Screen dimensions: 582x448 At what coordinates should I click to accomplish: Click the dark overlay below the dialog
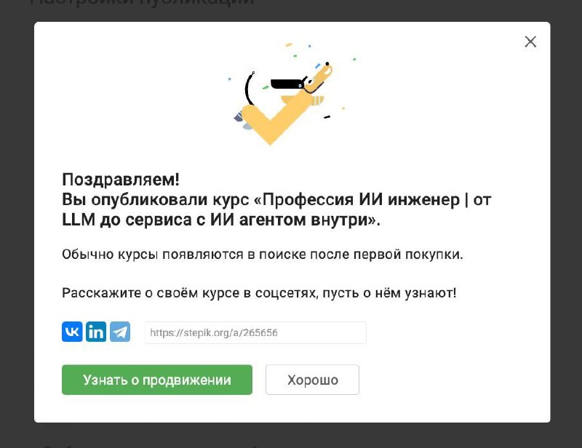tap(291, 435)
